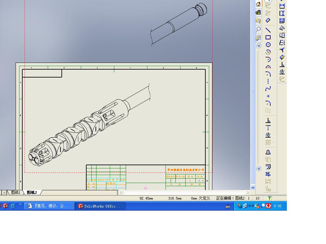The width and height of the screenshot is (326, 244).
Task: Select the Centerpoint Arc tool with dotted outline
Action: tap(268, 52)
